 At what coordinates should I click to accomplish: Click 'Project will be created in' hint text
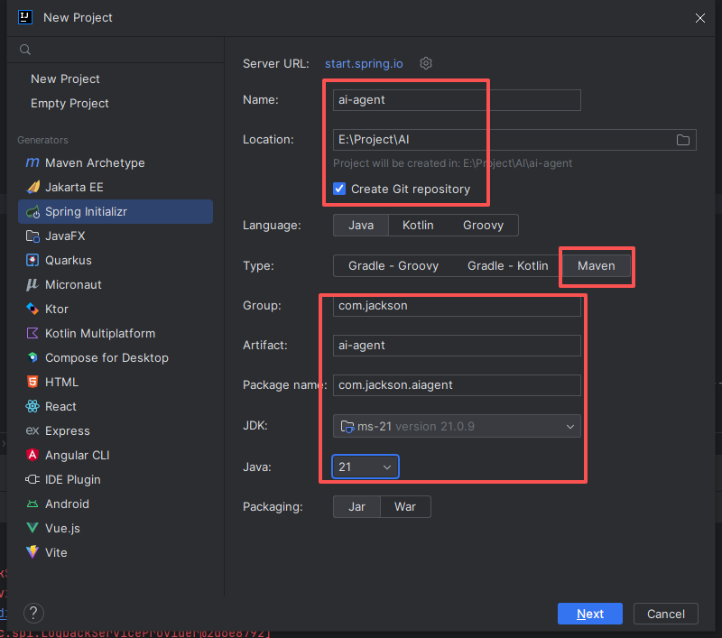click(x=452, y=163)
